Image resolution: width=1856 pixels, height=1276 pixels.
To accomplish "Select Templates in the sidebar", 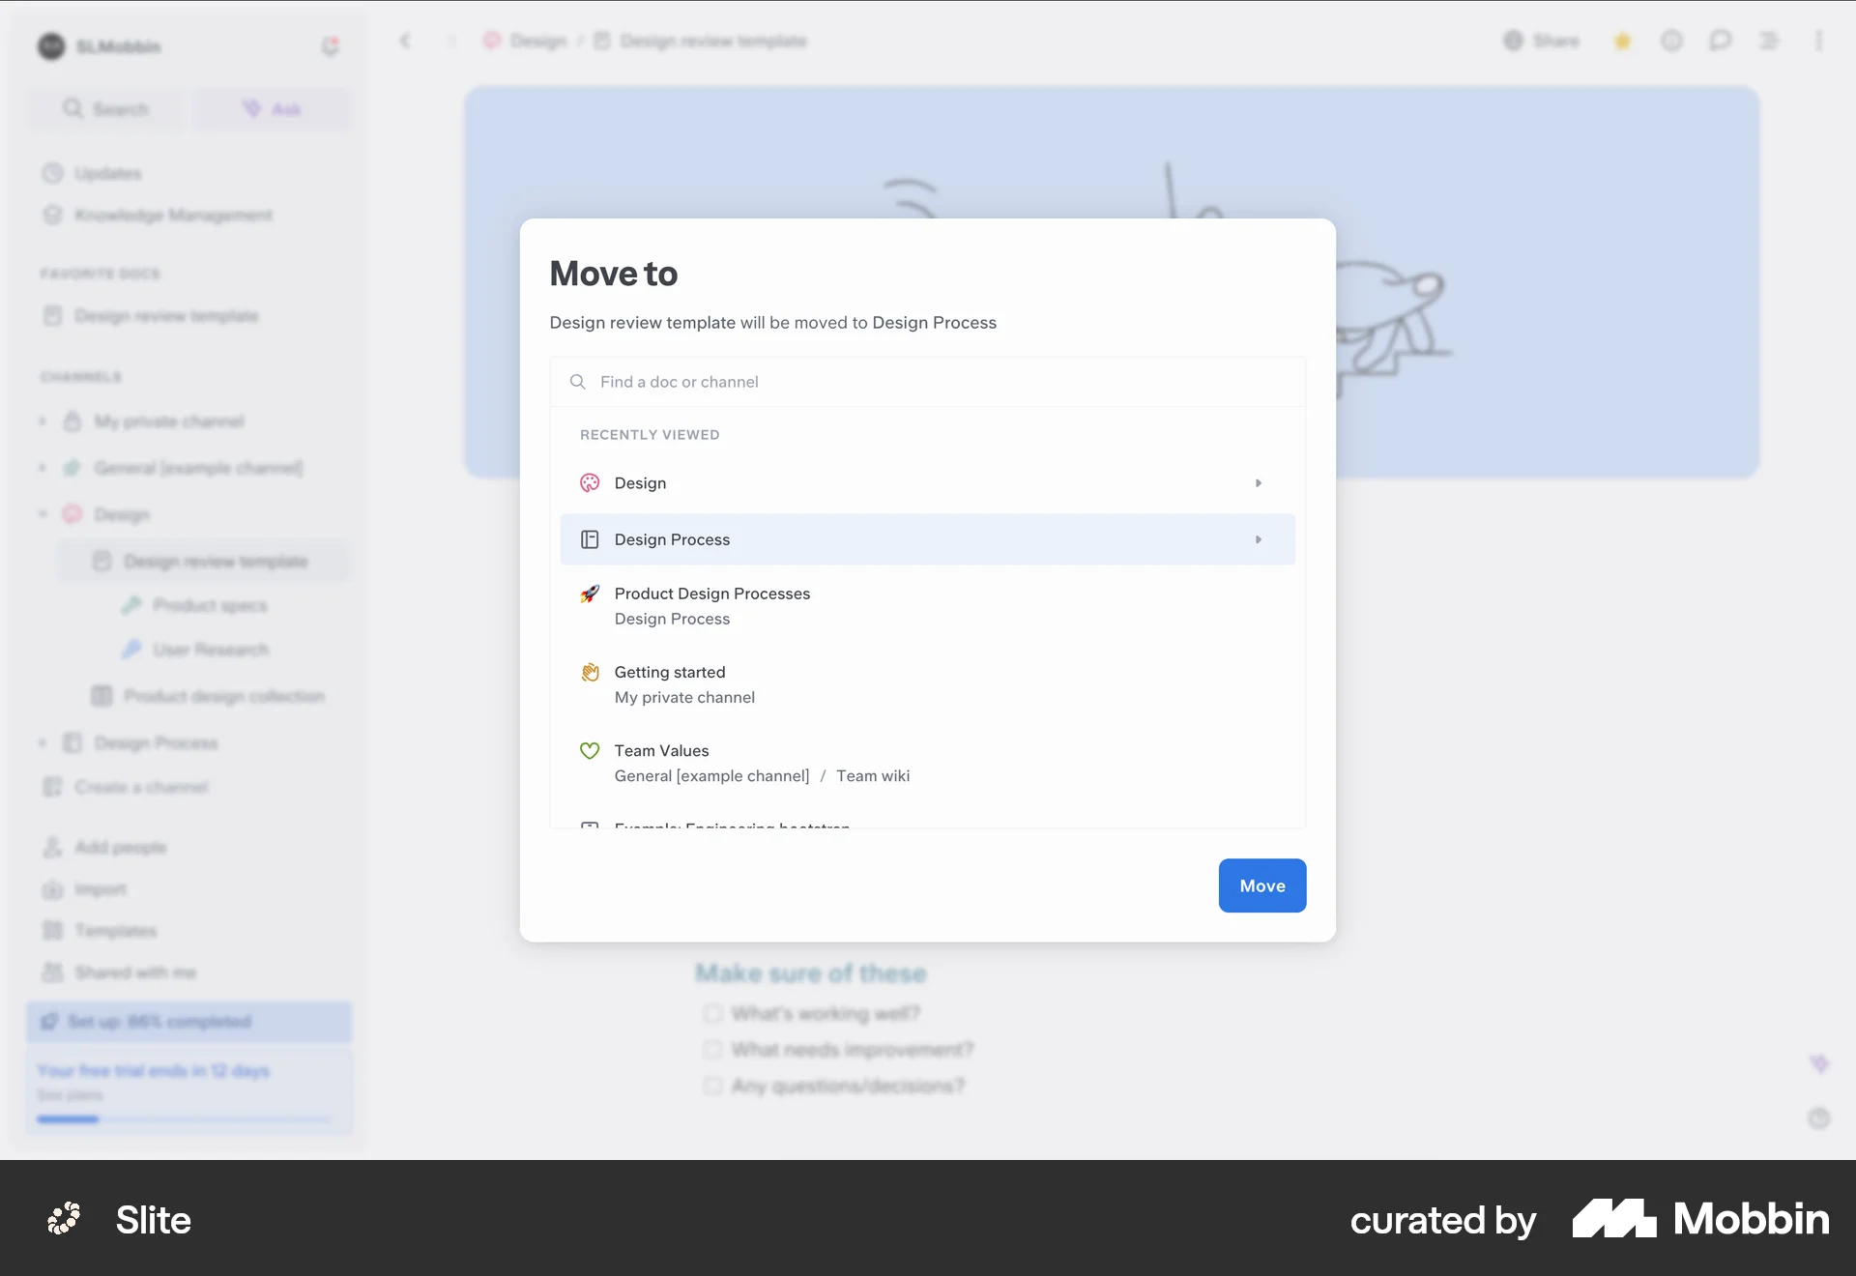I will point(115,930).
